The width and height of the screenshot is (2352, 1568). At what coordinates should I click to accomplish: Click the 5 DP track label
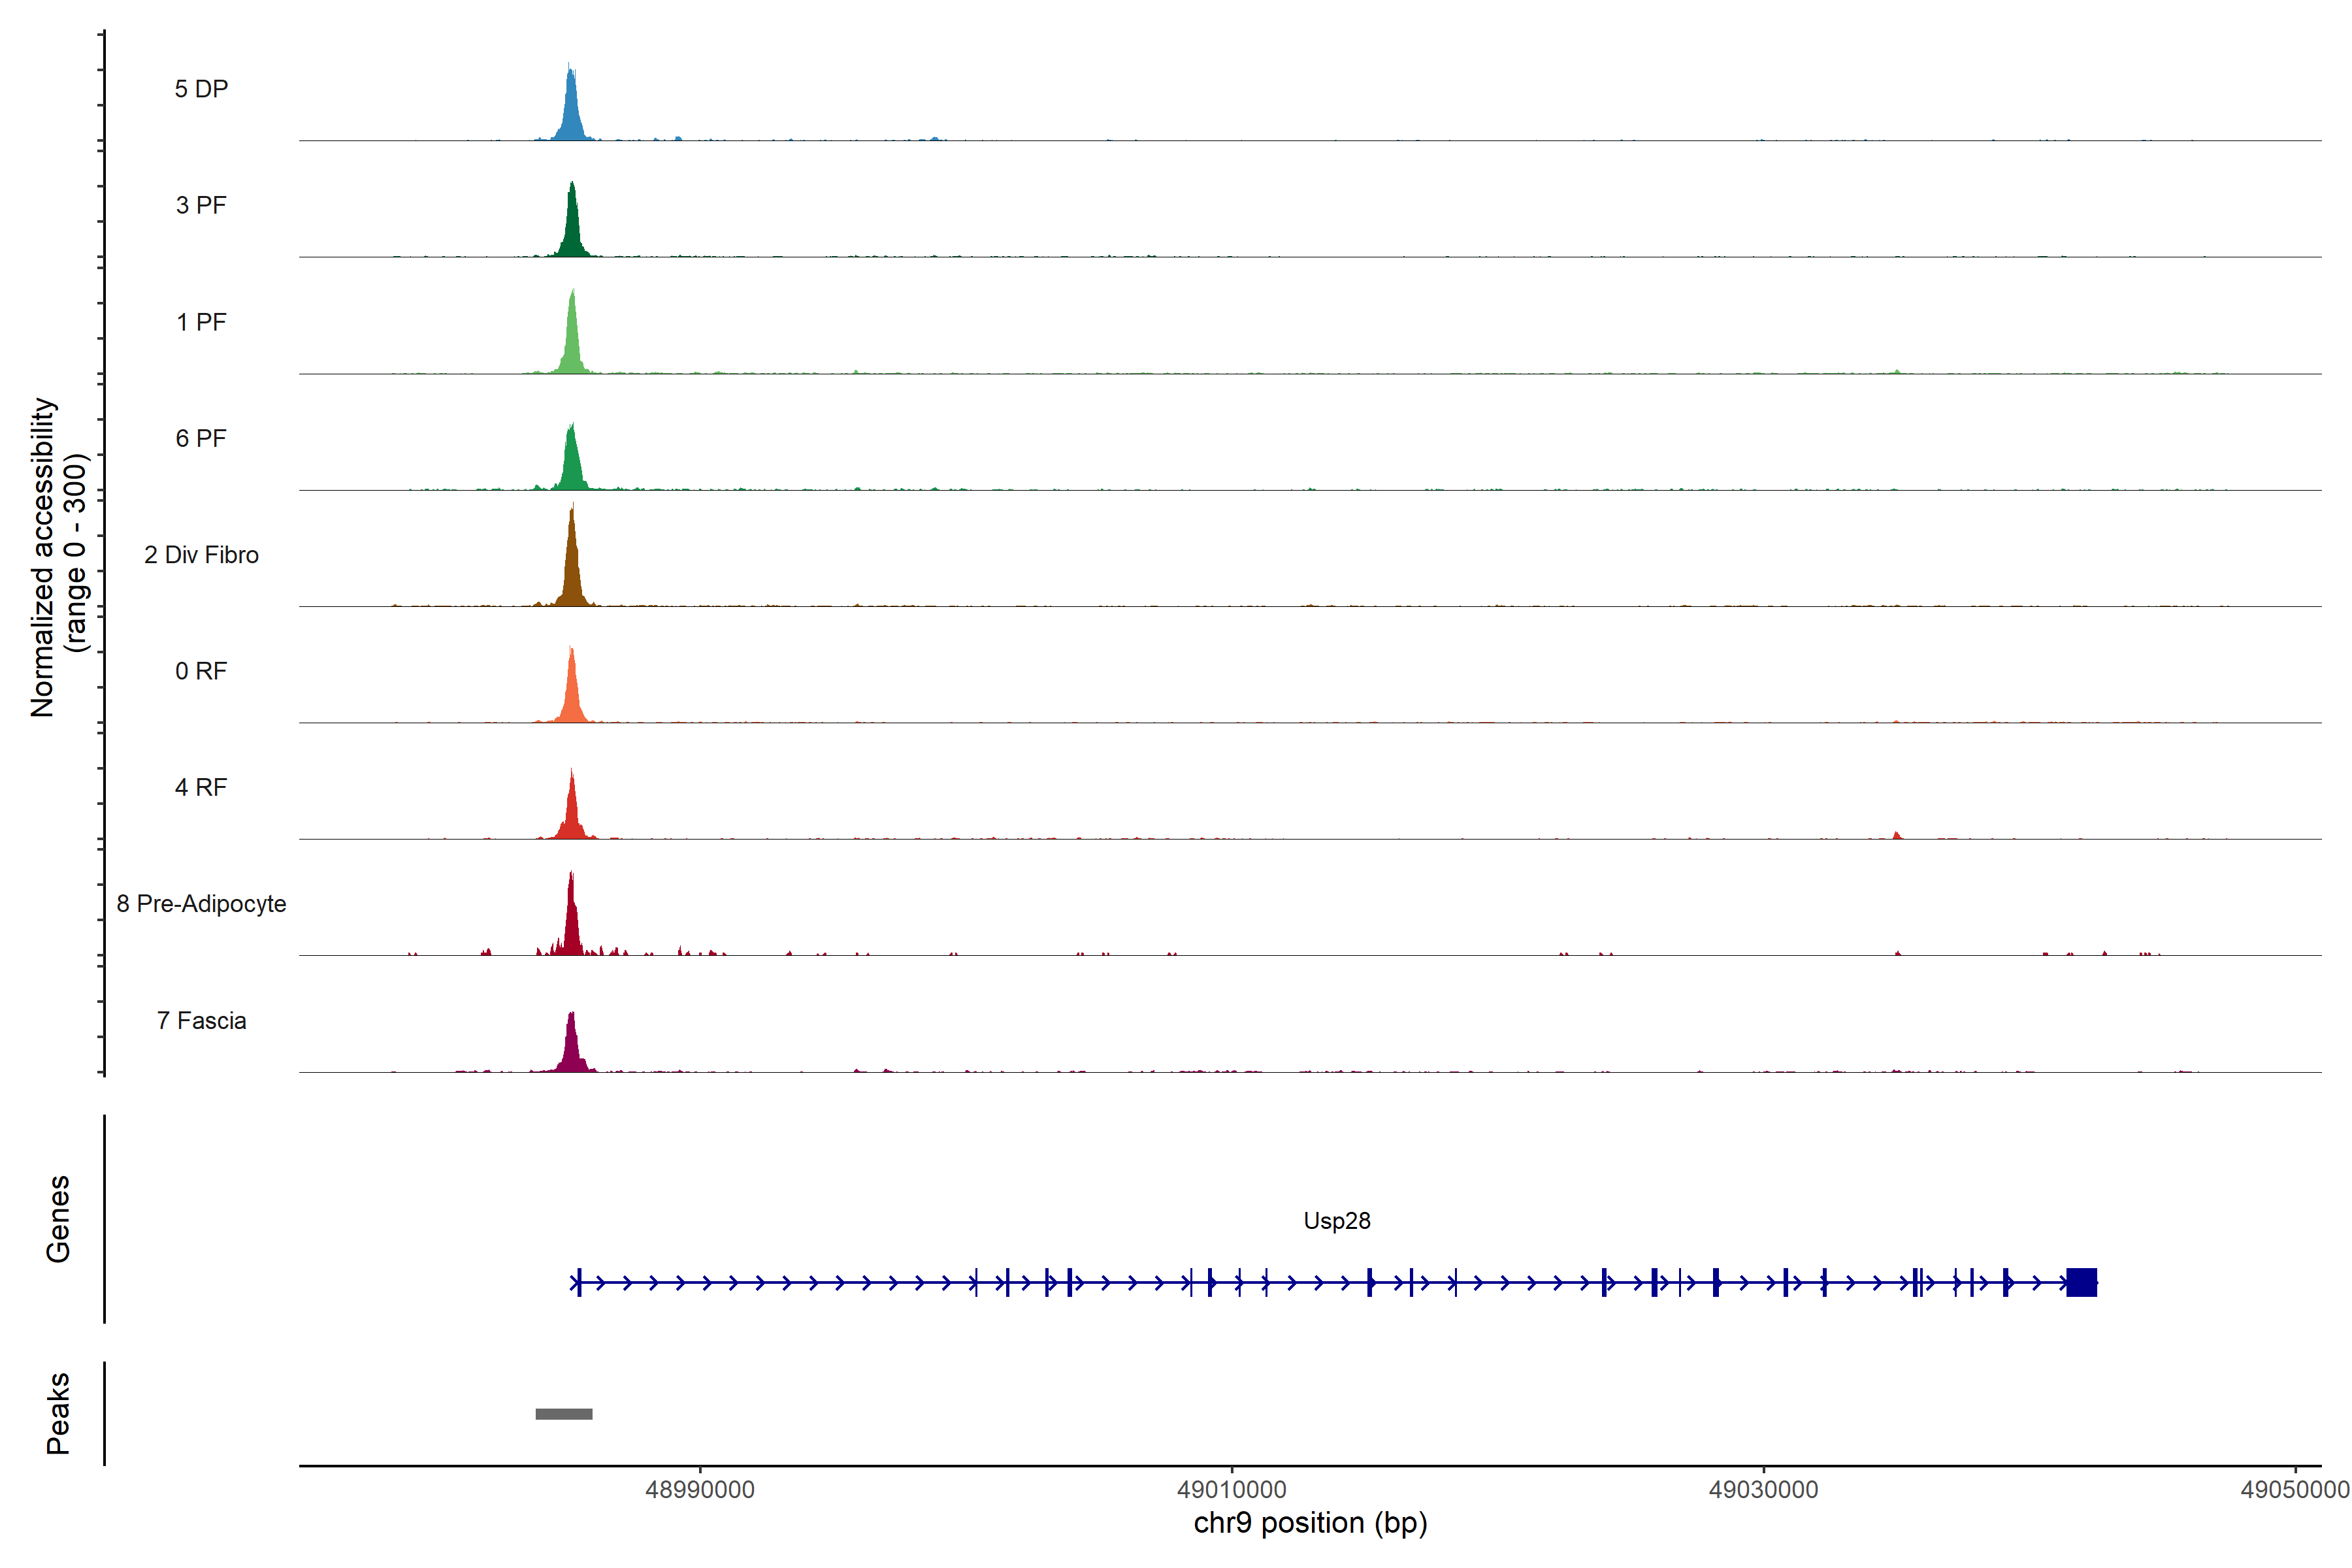[x=201, y=89]
